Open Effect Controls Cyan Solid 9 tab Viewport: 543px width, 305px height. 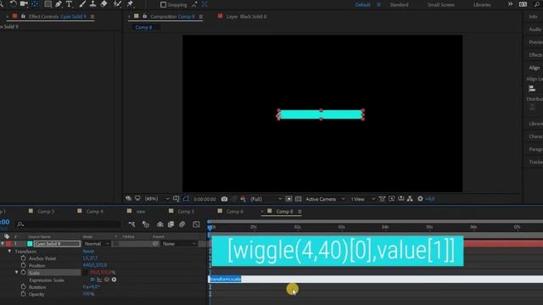point(57,16)
